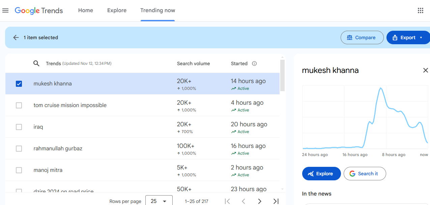The width and height of the screenshot is (430, 205).
Task: Open the hamburger main menu
Action: click(5, 10)
